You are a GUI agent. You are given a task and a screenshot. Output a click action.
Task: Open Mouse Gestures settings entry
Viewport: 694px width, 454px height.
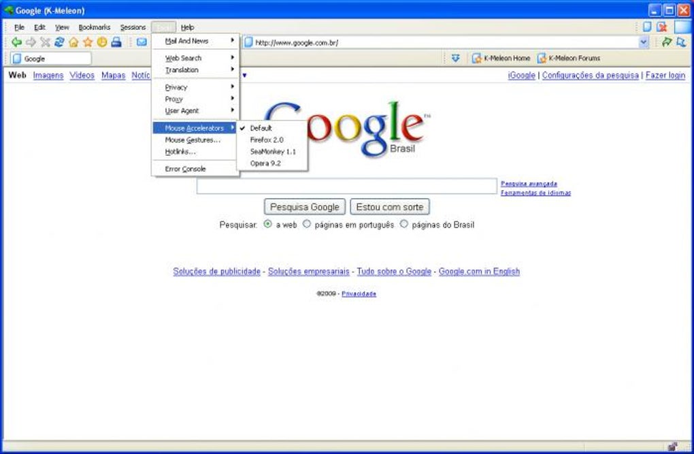pyautogui.click(x=195, y=140)
